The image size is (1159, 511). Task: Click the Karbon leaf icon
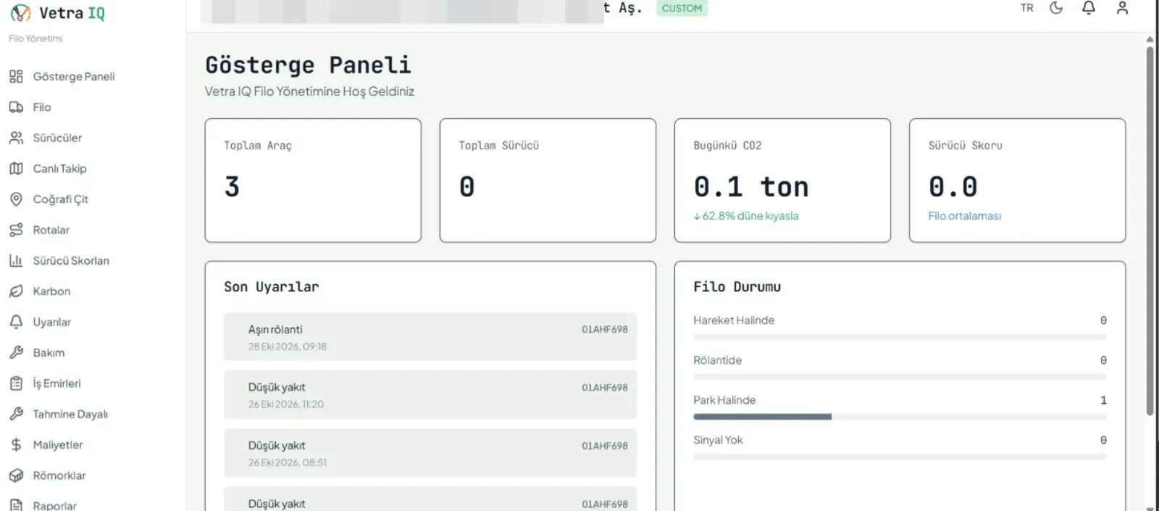[16, 291]
